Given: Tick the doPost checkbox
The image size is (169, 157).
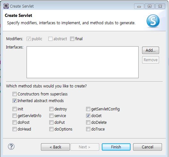Looking at the screenshot, I should click(x=14, y=123).
